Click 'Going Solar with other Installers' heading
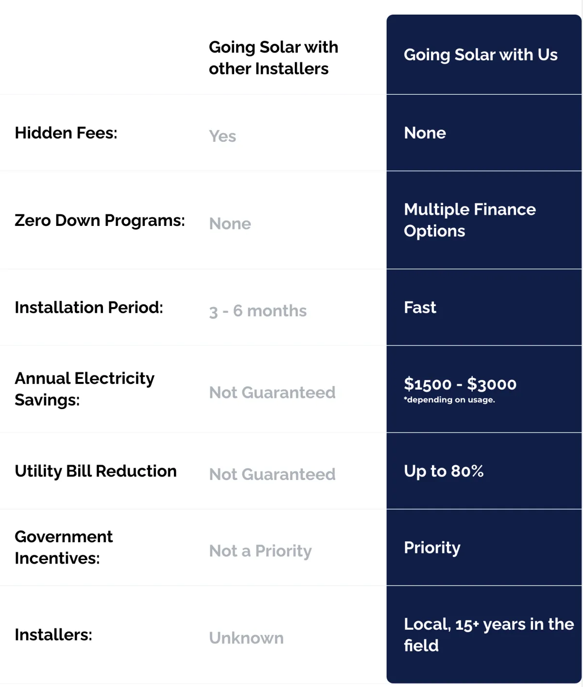 [x=274, y=58]
